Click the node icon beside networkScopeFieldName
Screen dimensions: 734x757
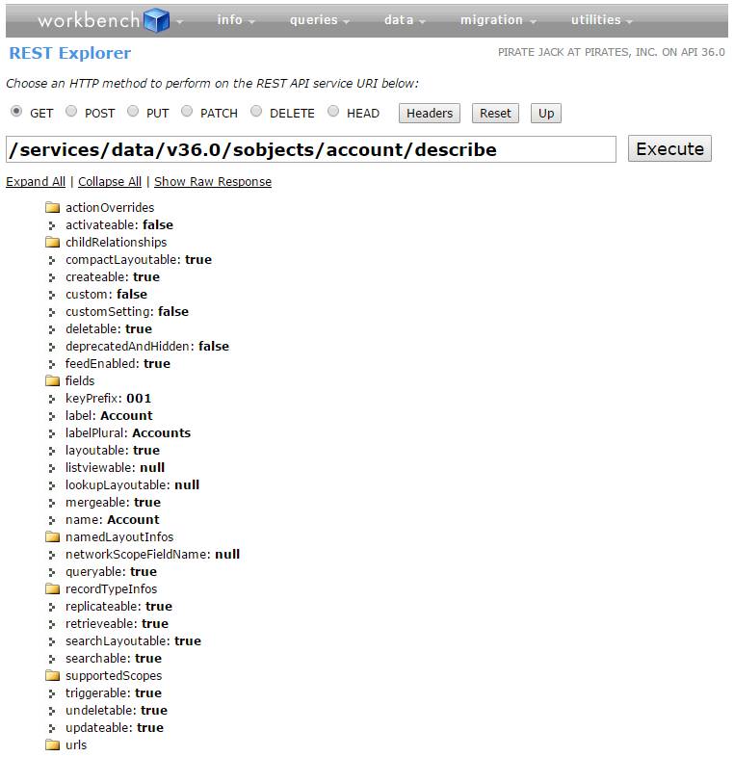point(52,555)
